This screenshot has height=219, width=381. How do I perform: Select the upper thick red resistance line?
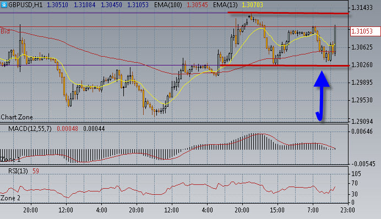(x=288, y=13)
